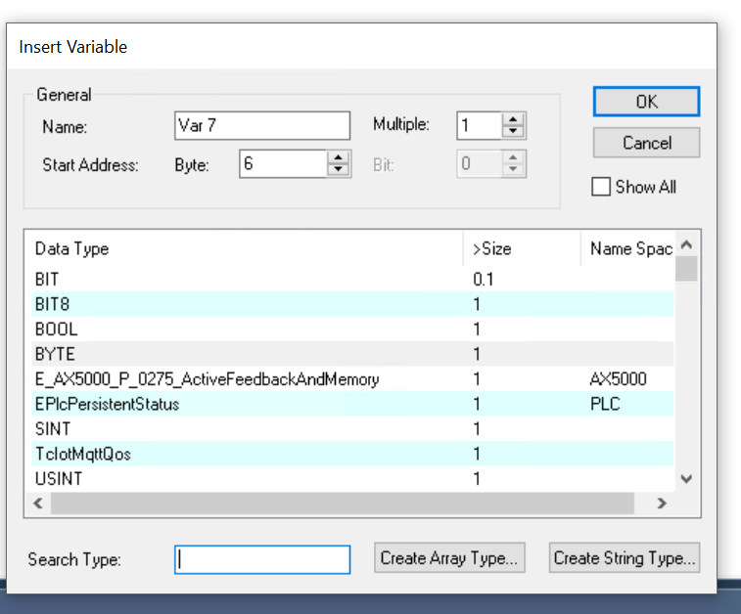
Task: Click the Multiple value input field
Action: click(480, 125)
